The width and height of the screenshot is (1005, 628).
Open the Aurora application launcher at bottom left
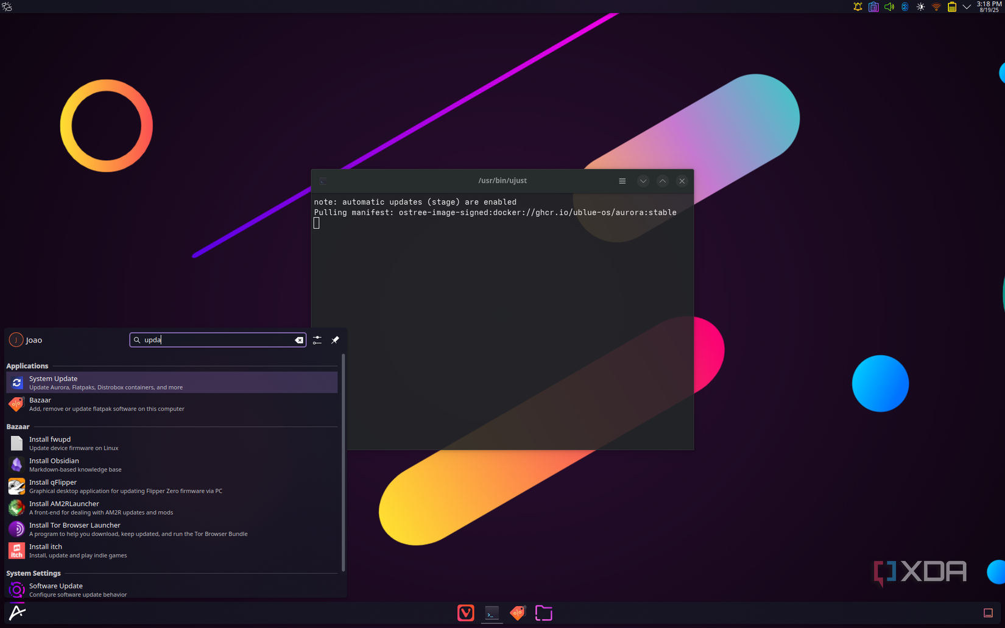click(x=17, y=613)
